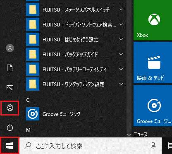The height and width of the screenshot is (154, 172).
Task: Expand chevron for FUJITSU - バッテリーユーティリティ
Action: [x=121, y=69]
